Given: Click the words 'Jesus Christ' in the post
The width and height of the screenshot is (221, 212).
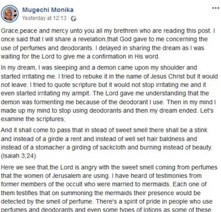Looking at the screenshot, I should (x=167, y=77).
